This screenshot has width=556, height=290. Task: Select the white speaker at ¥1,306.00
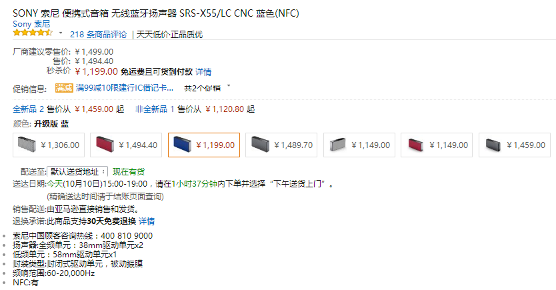[x=49, y=145]
